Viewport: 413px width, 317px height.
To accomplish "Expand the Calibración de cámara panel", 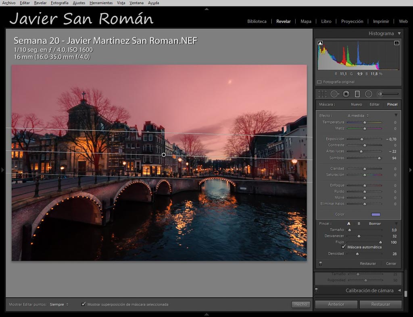I will click(369, 290).
